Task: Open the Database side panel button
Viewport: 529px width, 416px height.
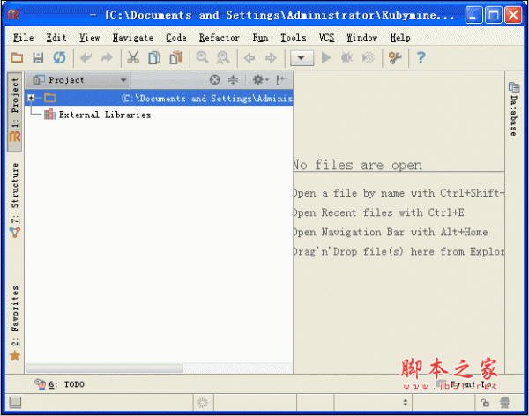Action: tap(512, 109)
